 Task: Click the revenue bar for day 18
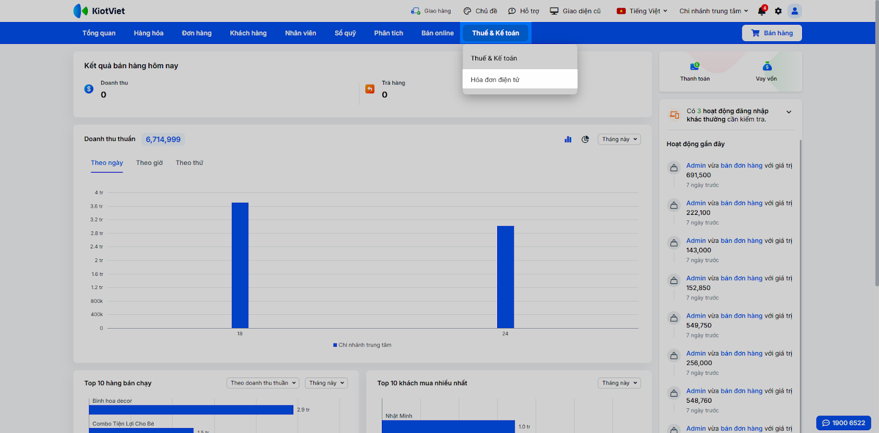[x=240, y=265]
